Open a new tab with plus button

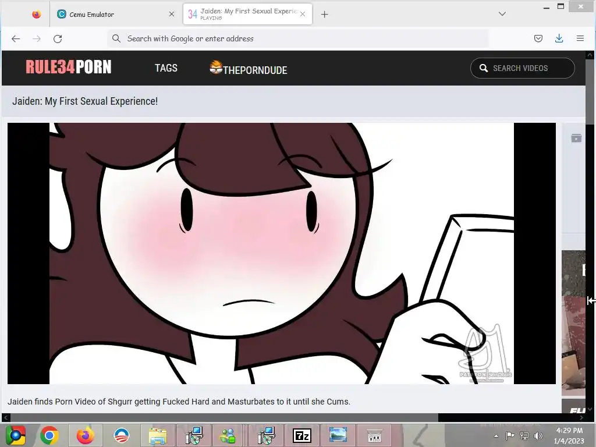coord(324,15)
